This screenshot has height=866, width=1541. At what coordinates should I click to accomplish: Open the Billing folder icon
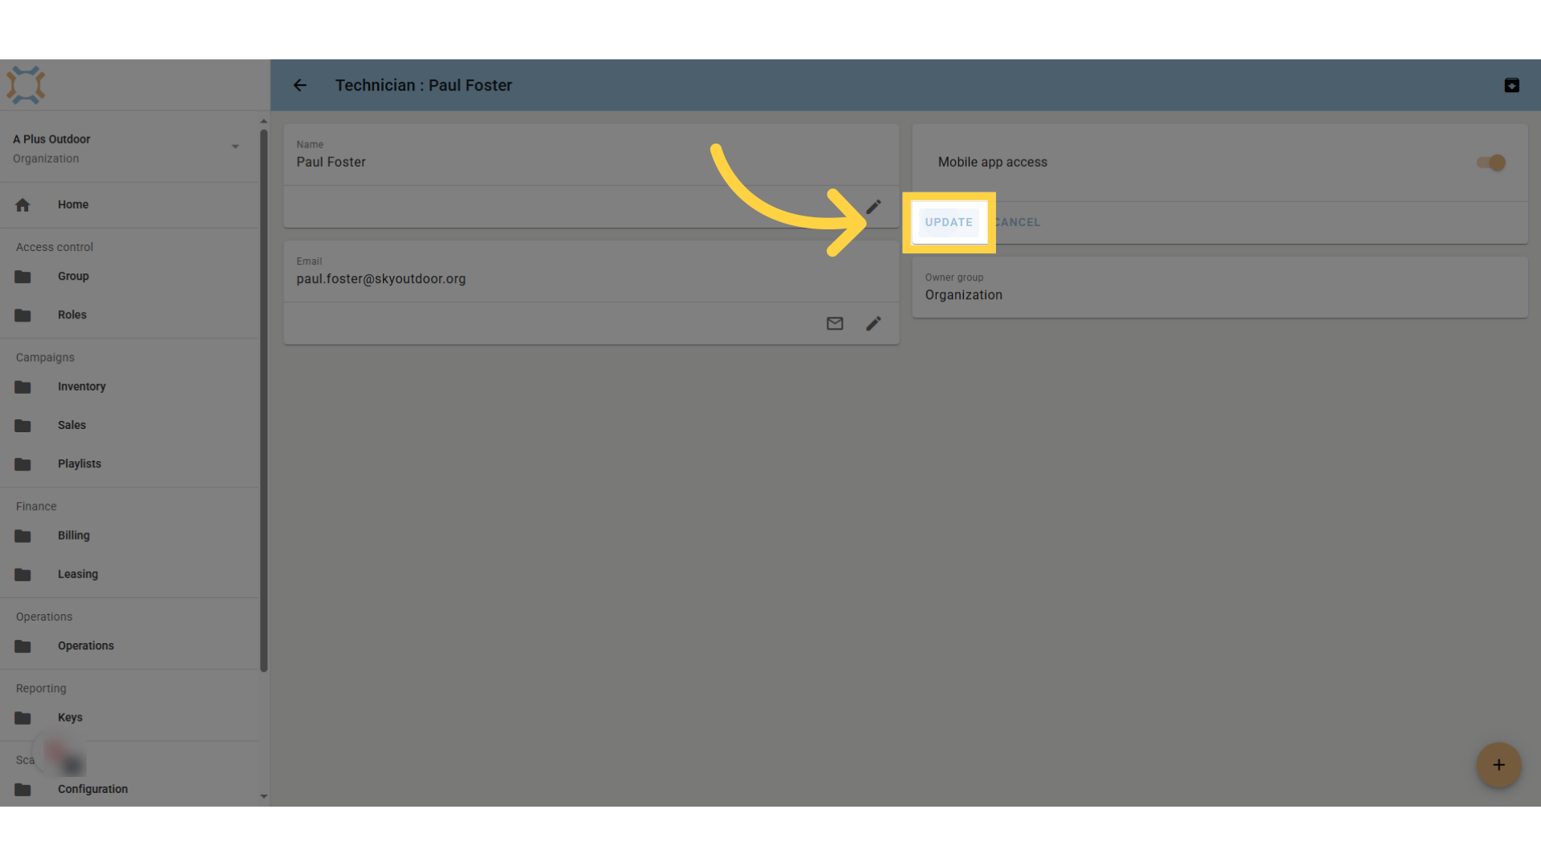(x=22, y=536)
